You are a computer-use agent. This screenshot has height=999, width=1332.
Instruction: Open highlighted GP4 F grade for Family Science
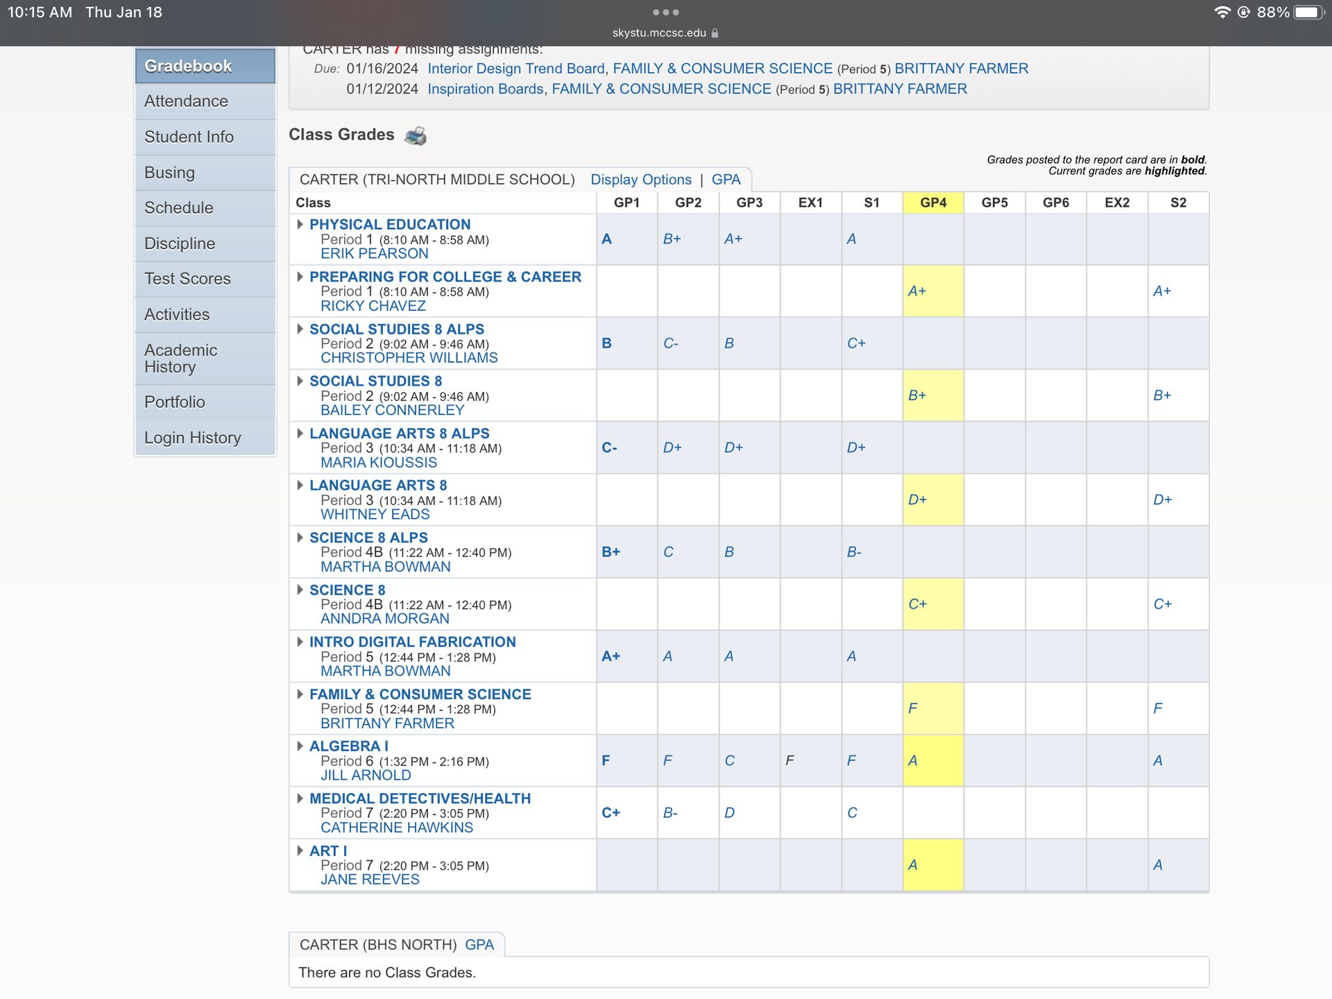pos(912,708)
